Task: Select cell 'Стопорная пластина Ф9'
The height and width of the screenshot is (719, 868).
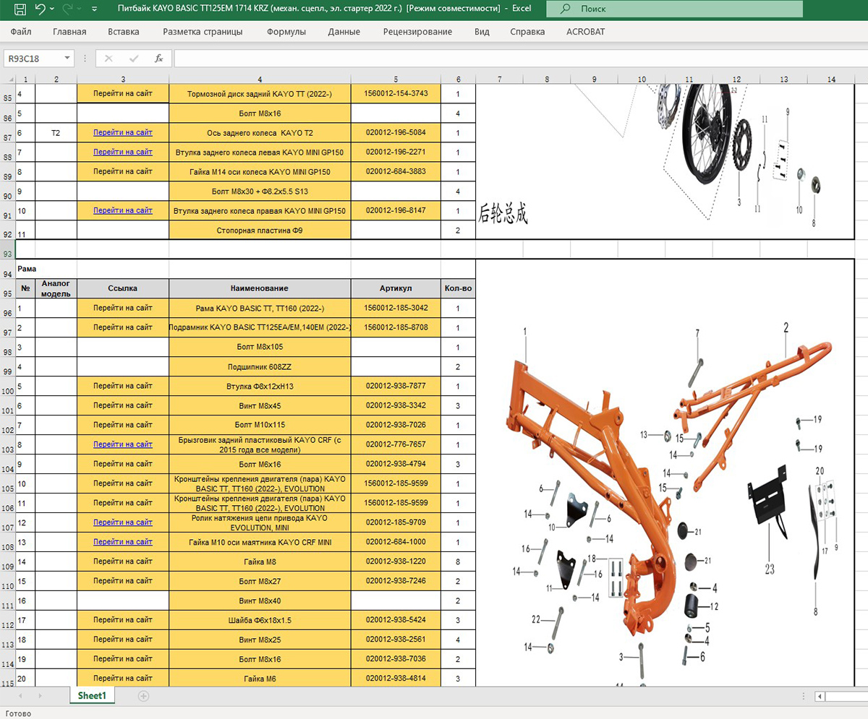Action: click(x=260, y=231)
